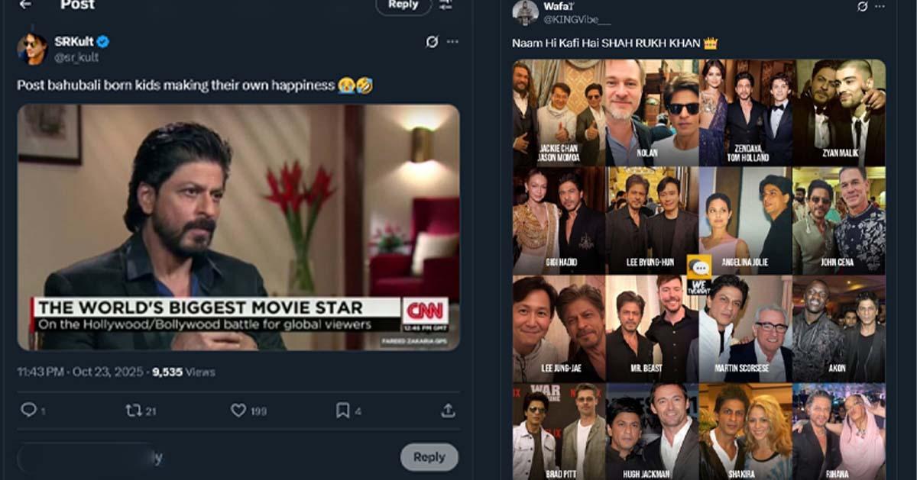The image size is (917, 480).
Task: Like the SRKult post with heart
Action: tap(238, 411)
